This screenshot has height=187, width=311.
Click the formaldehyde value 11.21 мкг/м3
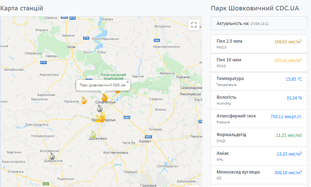pos(289,135)
